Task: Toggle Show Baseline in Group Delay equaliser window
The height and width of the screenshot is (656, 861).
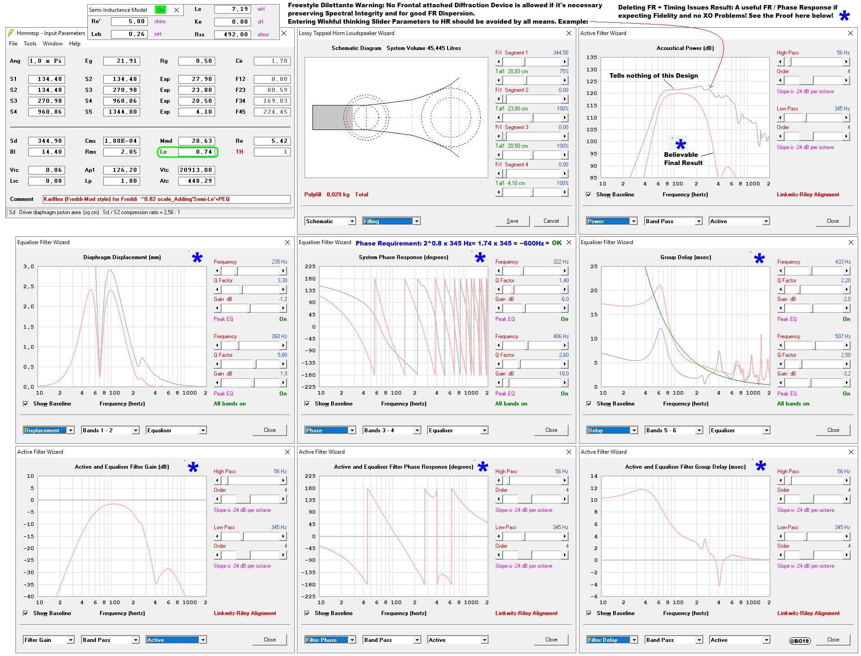Action: (589, 404)
